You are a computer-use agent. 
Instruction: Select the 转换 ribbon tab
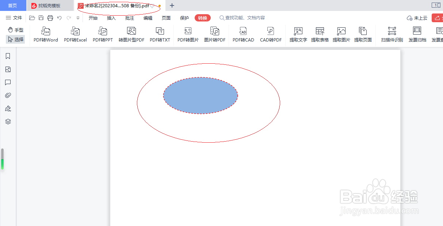[x=203, y=18]
